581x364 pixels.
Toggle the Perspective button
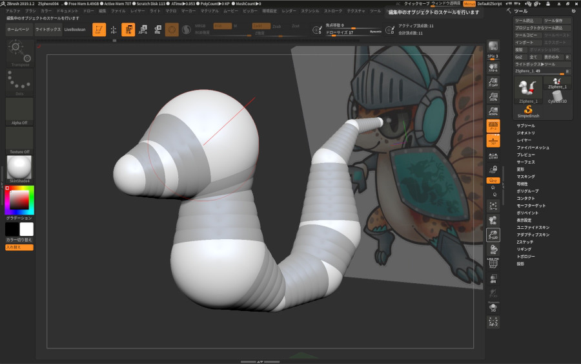tap(493, 126)
